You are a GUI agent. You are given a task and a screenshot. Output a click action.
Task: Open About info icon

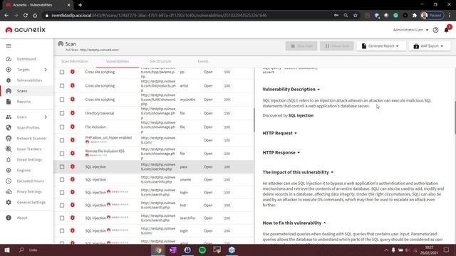click(9, 218)
